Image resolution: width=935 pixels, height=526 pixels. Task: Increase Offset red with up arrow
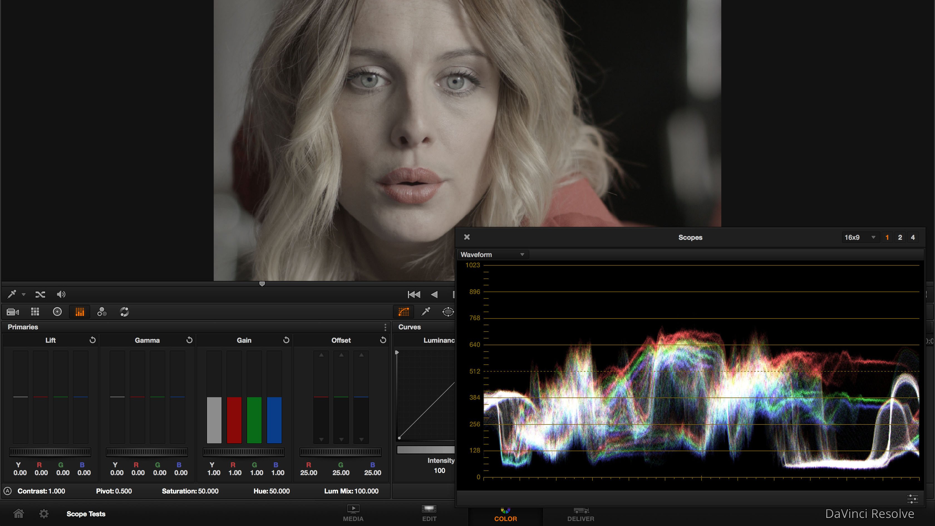(x=321, y=355)
